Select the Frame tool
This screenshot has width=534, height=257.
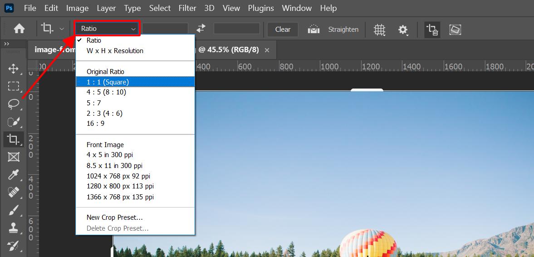[x=13, y=157]
